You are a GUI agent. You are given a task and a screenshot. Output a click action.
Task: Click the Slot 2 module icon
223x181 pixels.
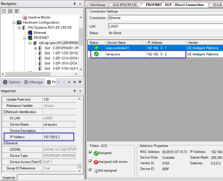pyautogui.click(x=40, y=58)
